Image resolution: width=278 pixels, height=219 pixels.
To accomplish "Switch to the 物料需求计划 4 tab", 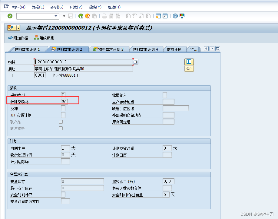I will coord(145,49).
